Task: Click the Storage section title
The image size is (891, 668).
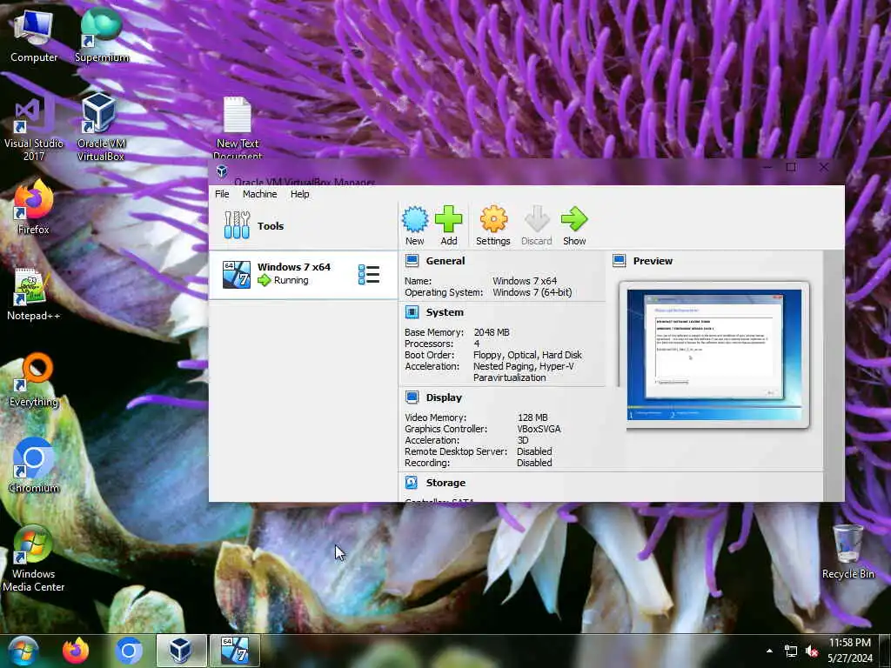Action: [445, 482]
